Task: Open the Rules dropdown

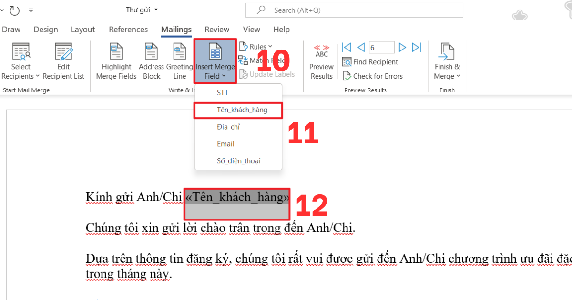Action: (255, 47)
